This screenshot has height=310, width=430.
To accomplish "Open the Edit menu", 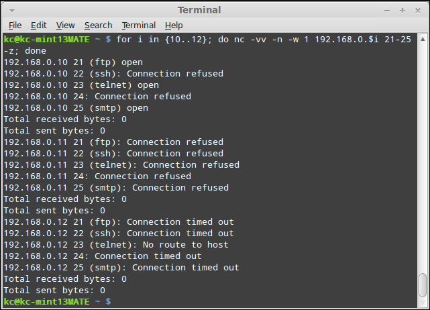I will coord(39,25).
